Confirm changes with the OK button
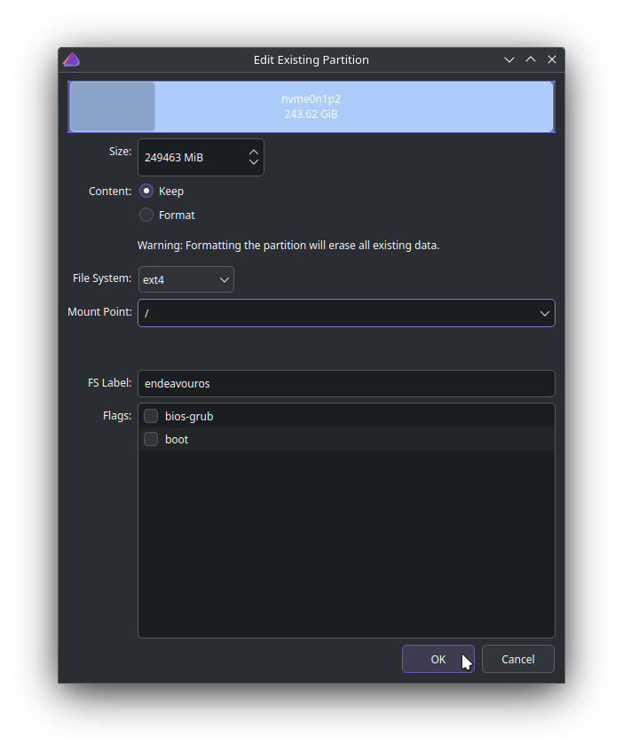The width and height of the screenshot is (623, 752). (x=438, y=659)
